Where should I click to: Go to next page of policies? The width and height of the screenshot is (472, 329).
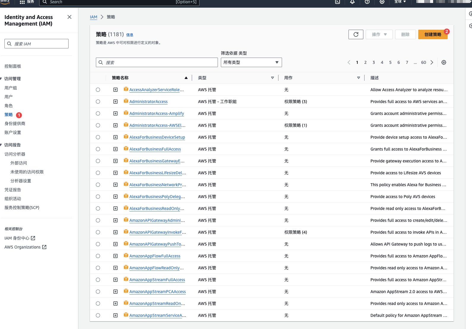tap(432, 62)
